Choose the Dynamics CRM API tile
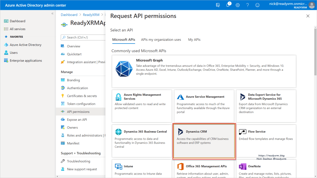Screen dimensions: 317x178 click(204, 142)
